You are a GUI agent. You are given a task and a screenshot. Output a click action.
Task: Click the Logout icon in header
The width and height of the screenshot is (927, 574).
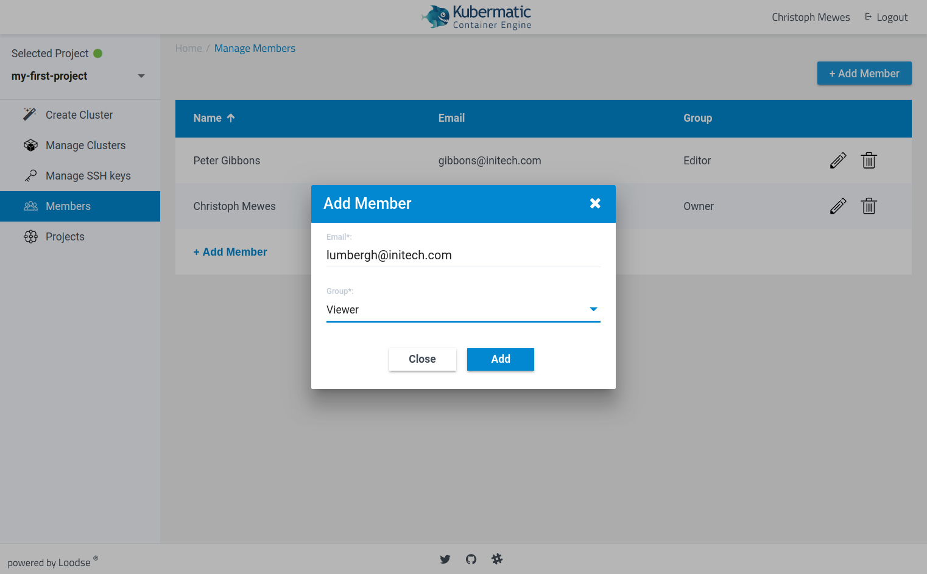tap(868, 17)
